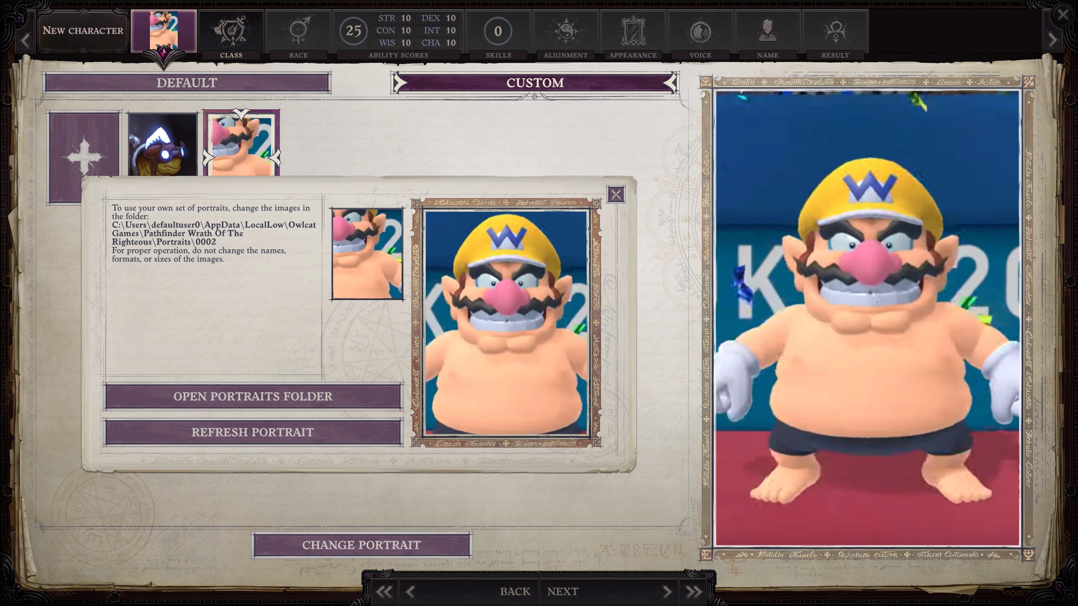Click the Change Portrait button
Screen dimensions: 1078x606
(x=361, y=545)
